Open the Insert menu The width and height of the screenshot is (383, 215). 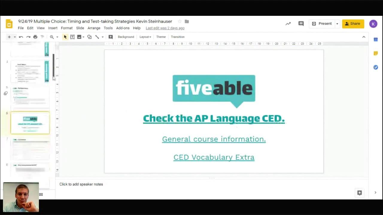(53, 28)
